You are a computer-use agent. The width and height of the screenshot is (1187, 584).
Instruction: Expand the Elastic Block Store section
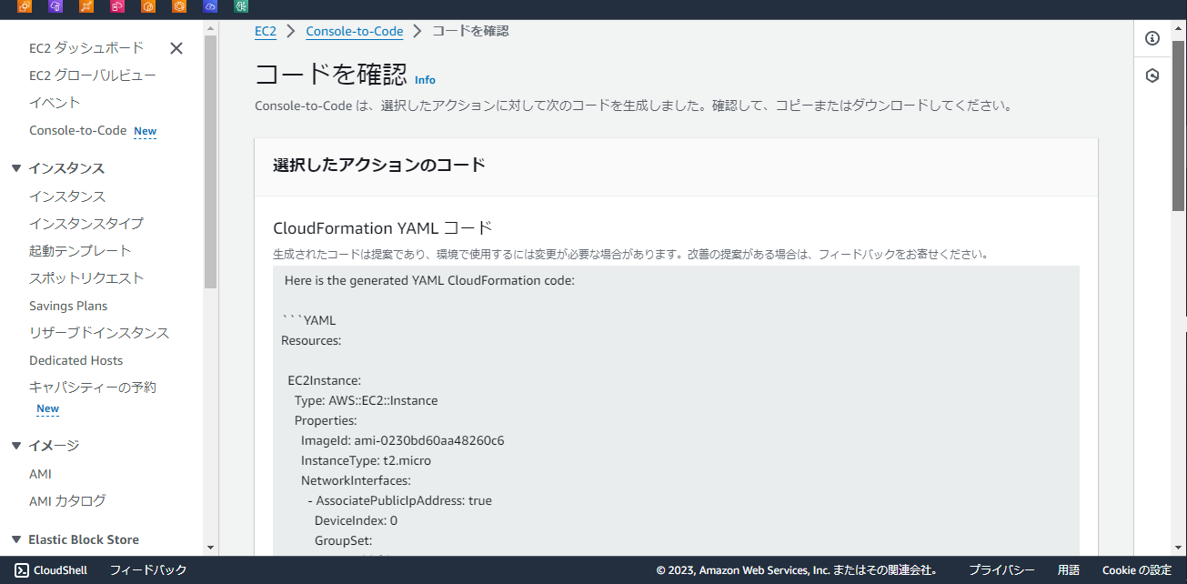tap(15, 539)
